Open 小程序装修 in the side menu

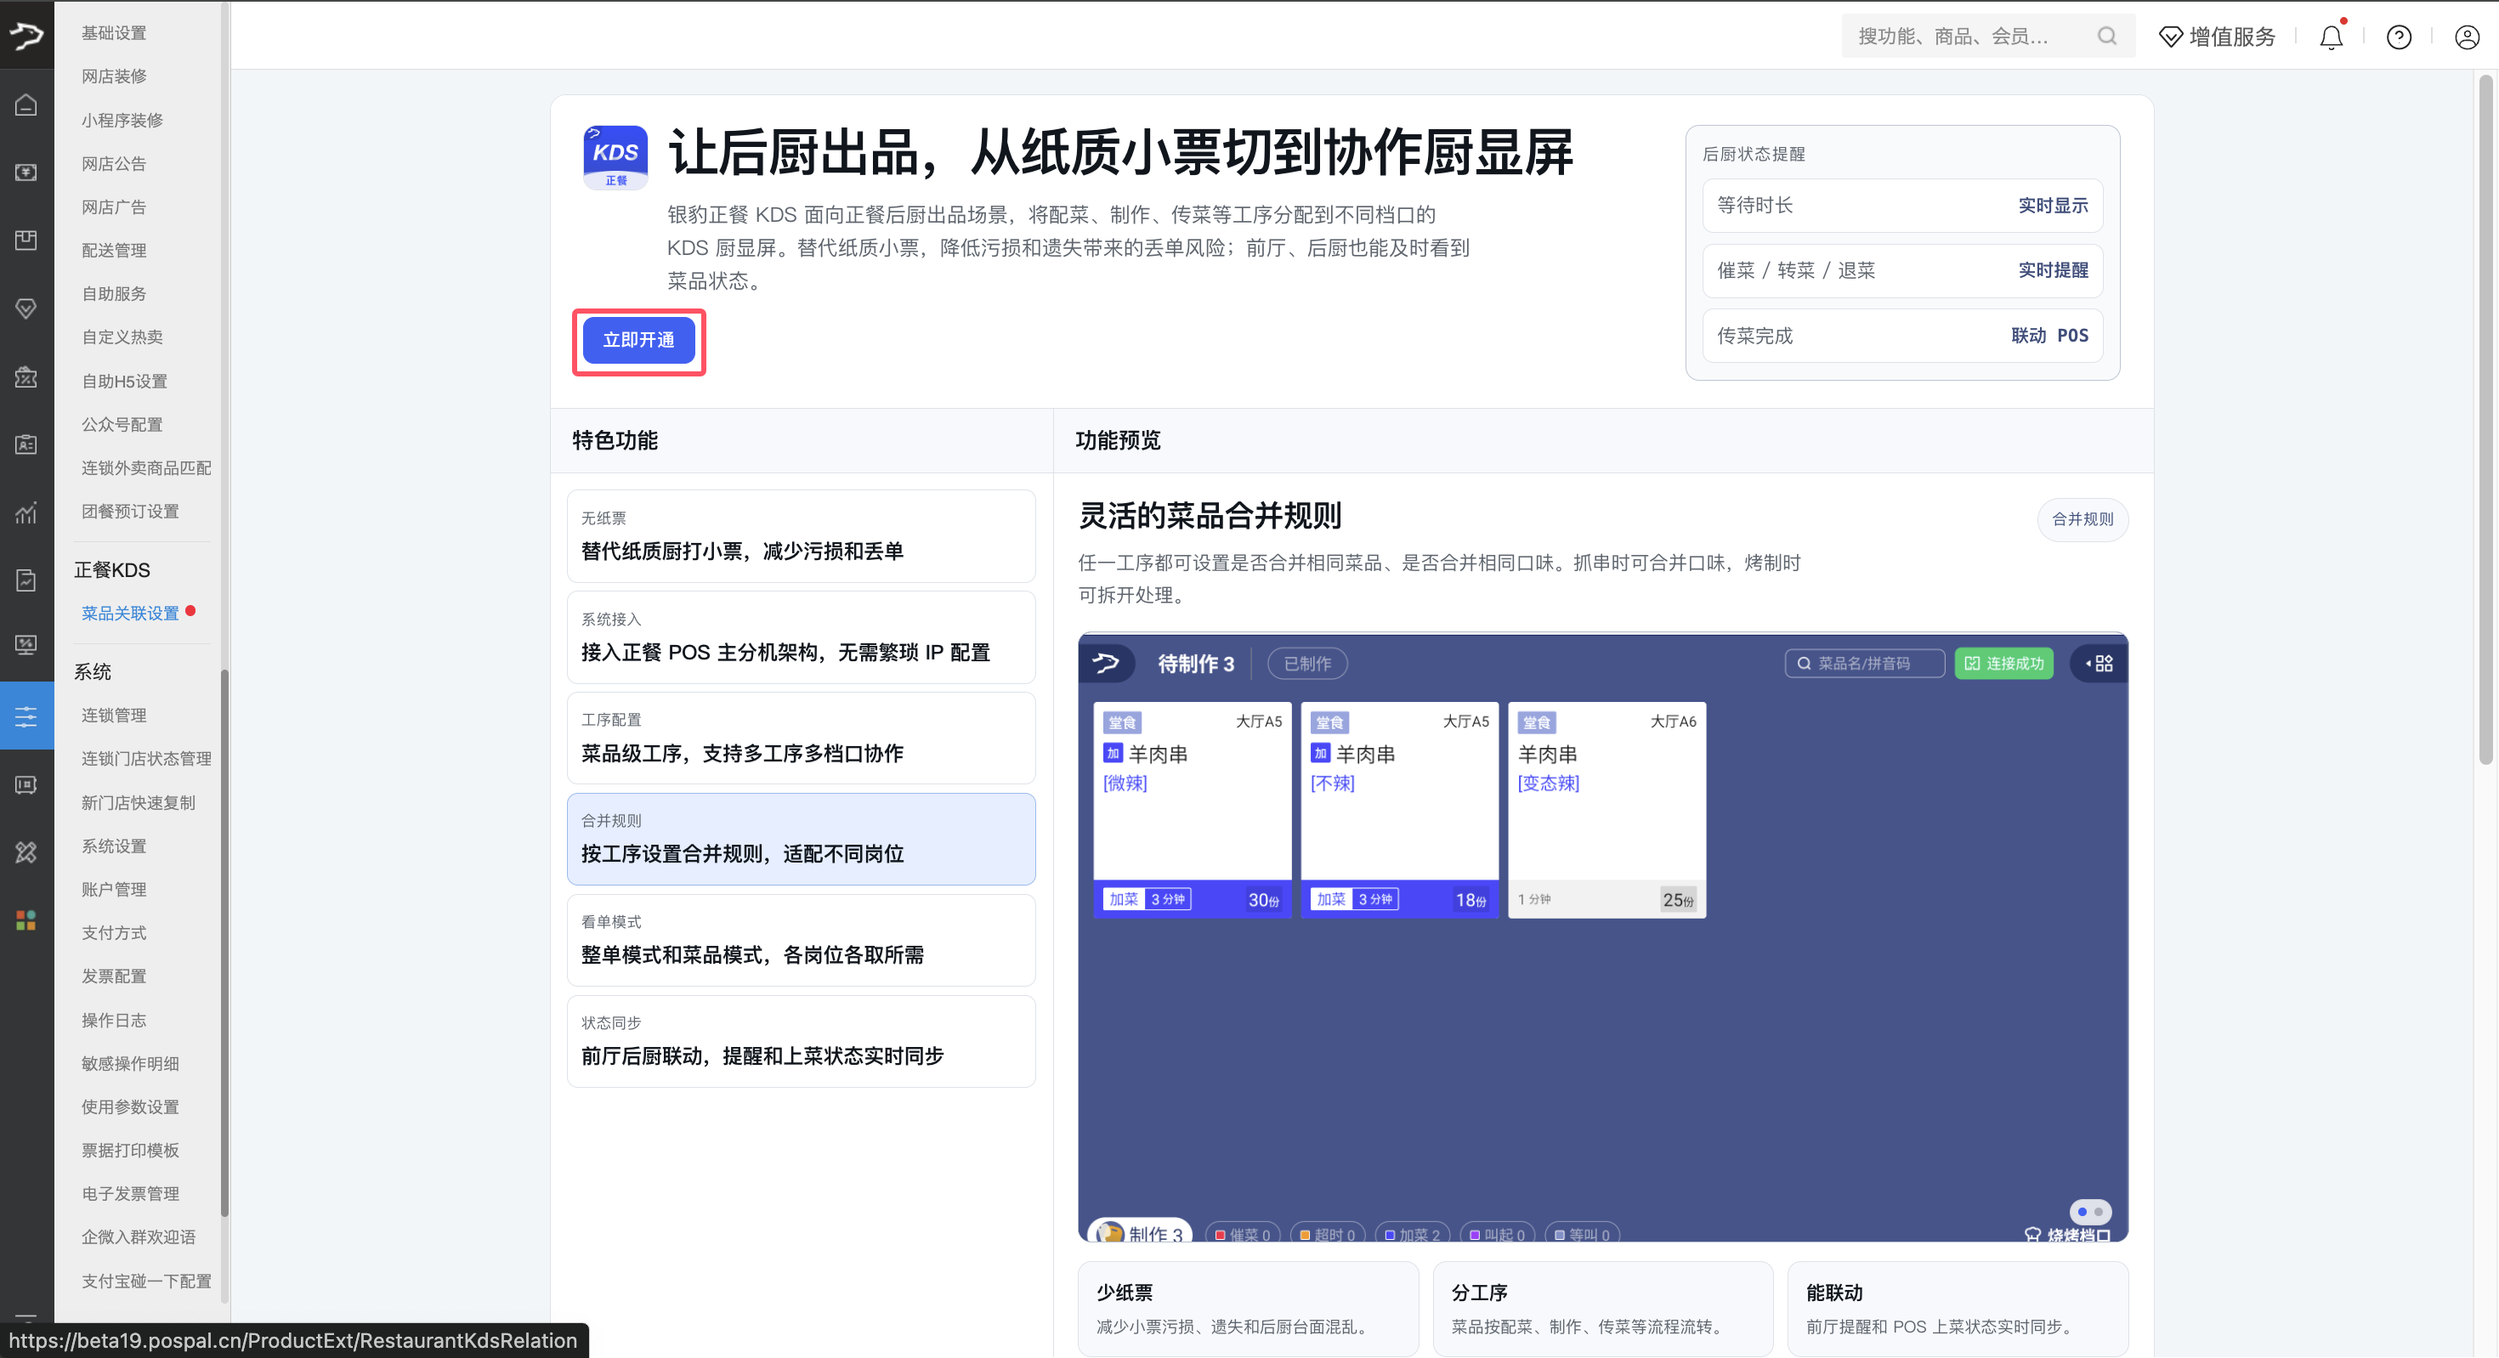(122, 121)
